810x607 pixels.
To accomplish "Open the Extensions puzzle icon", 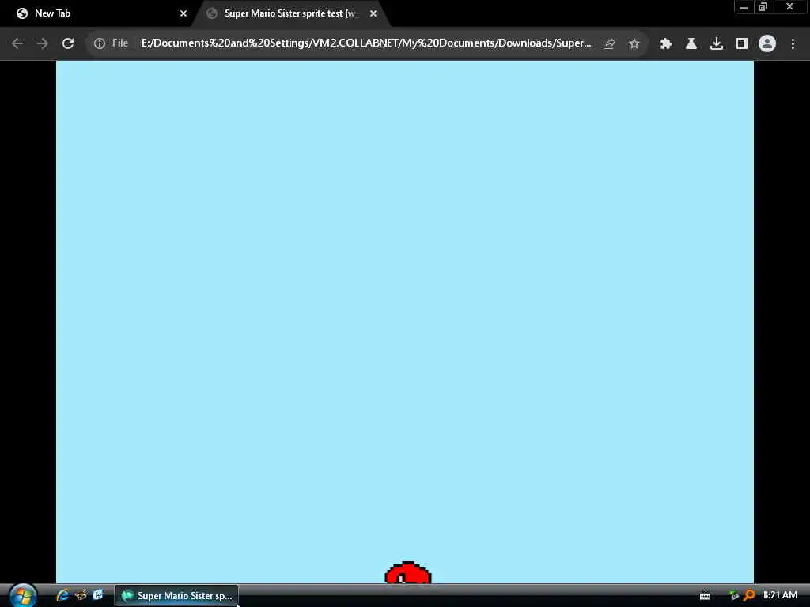I will tap(666, 44).
